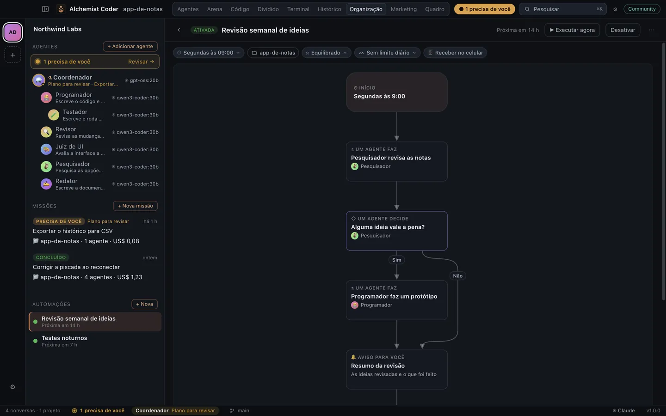
Task: Open mission Exportar o histórico para CSV
Action: point(95,231)
